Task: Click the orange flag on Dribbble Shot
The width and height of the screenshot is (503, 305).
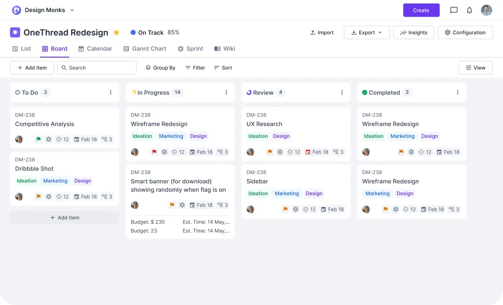Action: click(38, 197)
